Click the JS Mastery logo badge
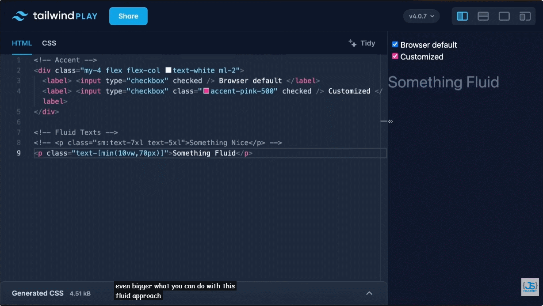This screenshot has height=306, width=543. (530, 287)
